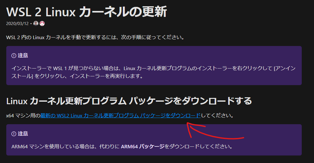Click the info icon in the first 注意 box
Viewport: 314px width, 163px height.
click(x=14, y=56)
